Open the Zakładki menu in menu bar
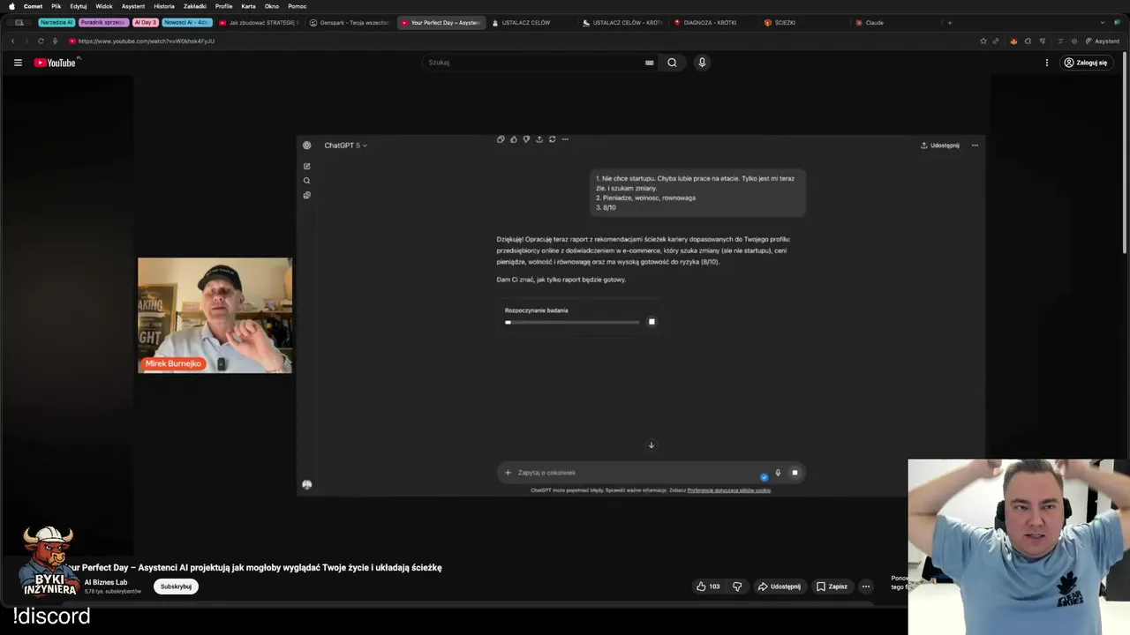The height and width of the screenshot is (635, 1130). pos(195,6)
